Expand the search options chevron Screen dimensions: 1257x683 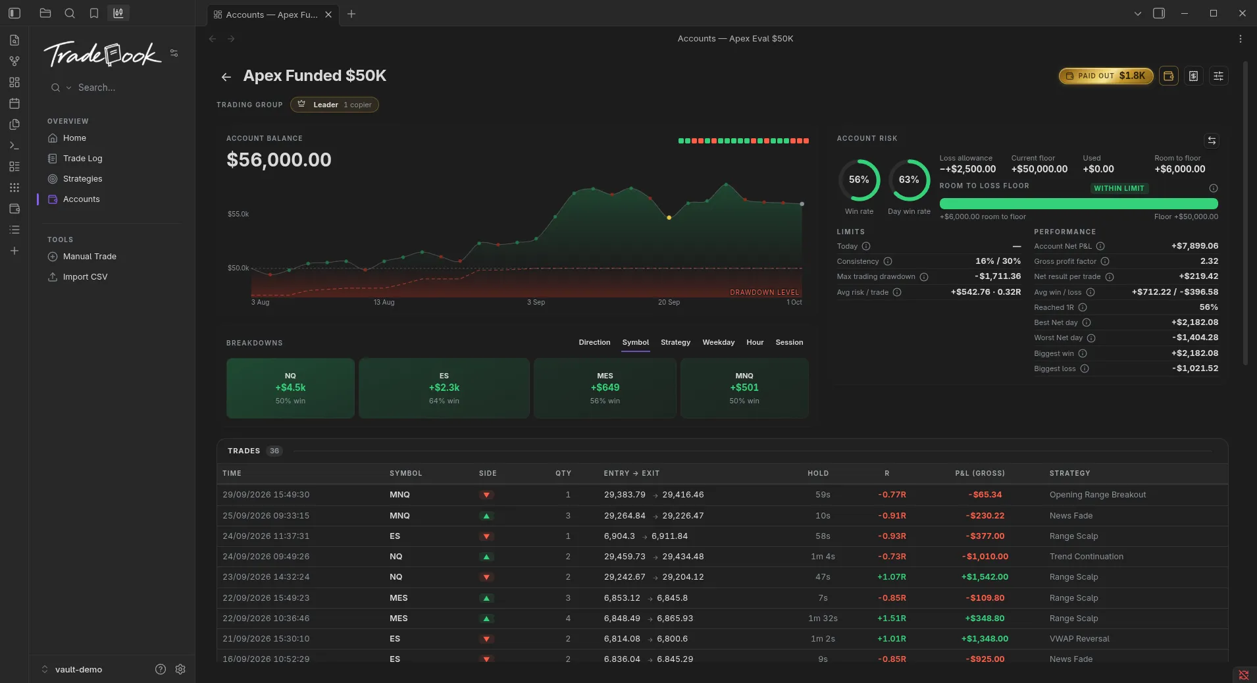[68, 88]
